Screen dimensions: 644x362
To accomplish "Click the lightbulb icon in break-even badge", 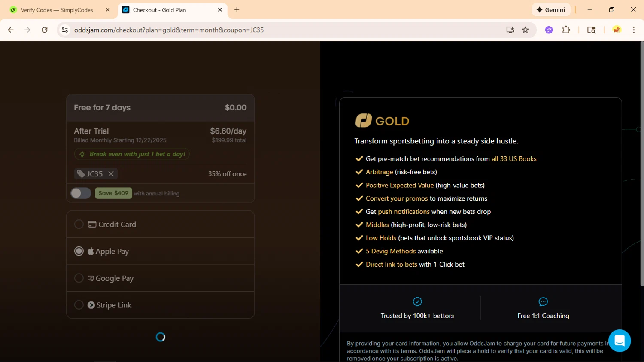I will pos(82,154).
